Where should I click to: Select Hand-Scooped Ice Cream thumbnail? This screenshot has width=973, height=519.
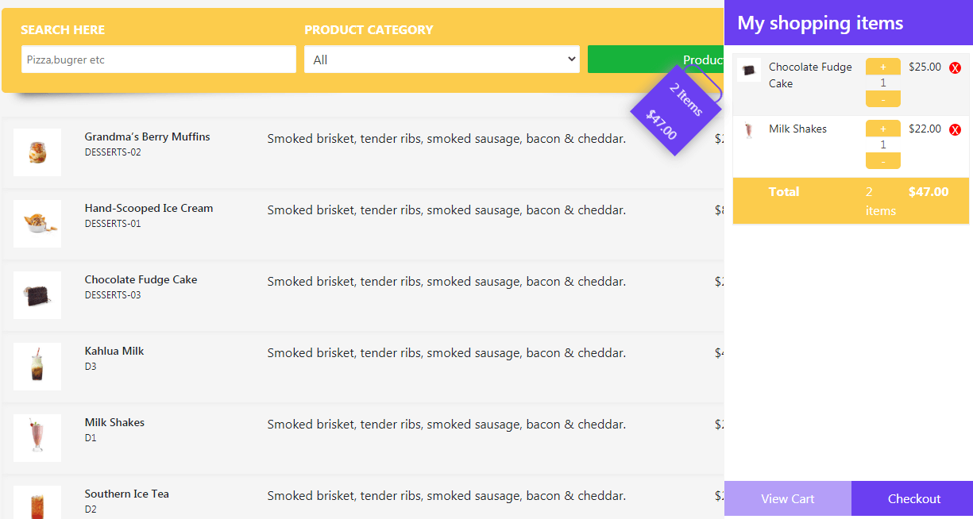point(37,224)
